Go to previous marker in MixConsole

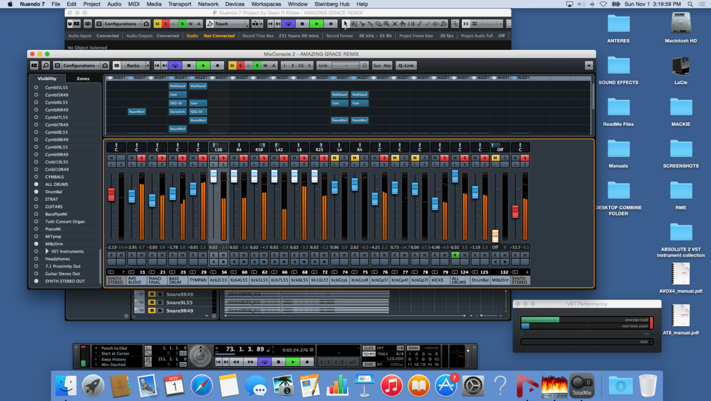pyautogui.click(x=157, y=65)
